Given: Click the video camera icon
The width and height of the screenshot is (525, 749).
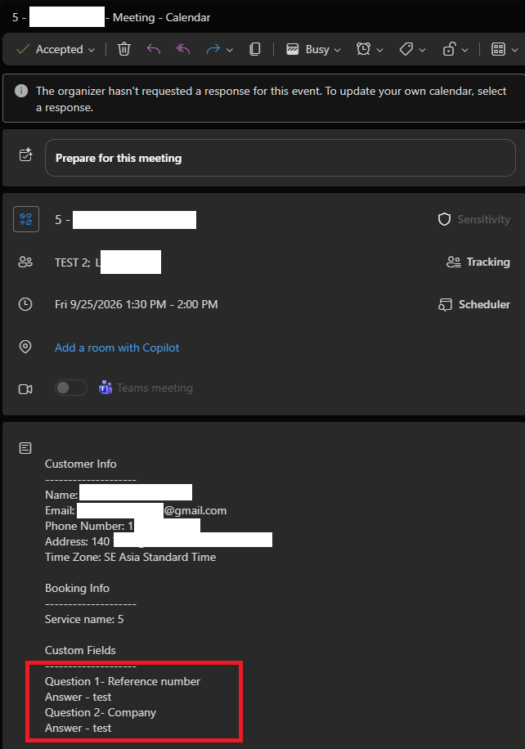Looking at the screenshot, I should [x=25, y=389].
